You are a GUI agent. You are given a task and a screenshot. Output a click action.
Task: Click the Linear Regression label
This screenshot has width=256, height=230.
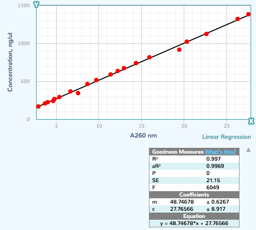coord(227,137)
